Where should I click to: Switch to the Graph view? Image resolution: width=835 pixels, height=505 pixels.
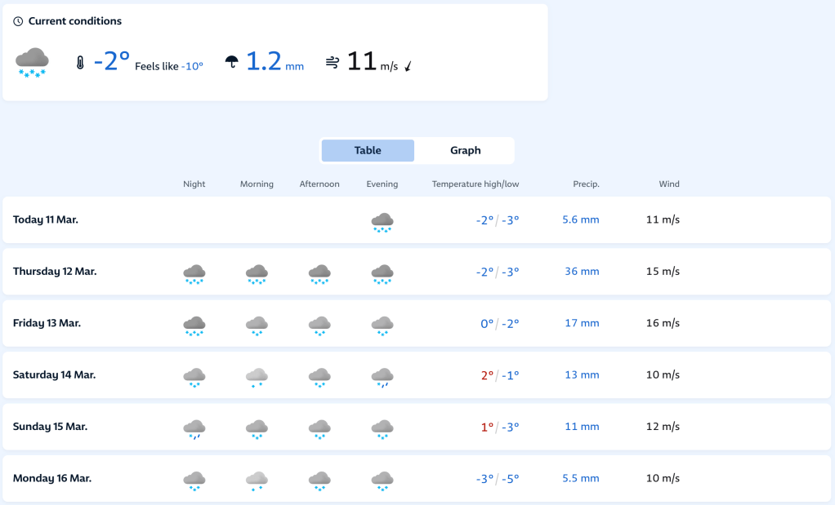pos(465,150)
